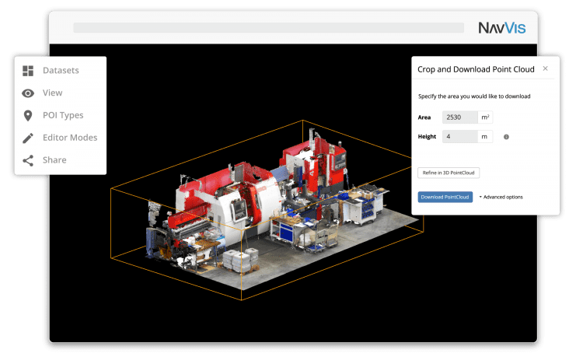Open the Editor Modes menu label

(x=70, y=138)
